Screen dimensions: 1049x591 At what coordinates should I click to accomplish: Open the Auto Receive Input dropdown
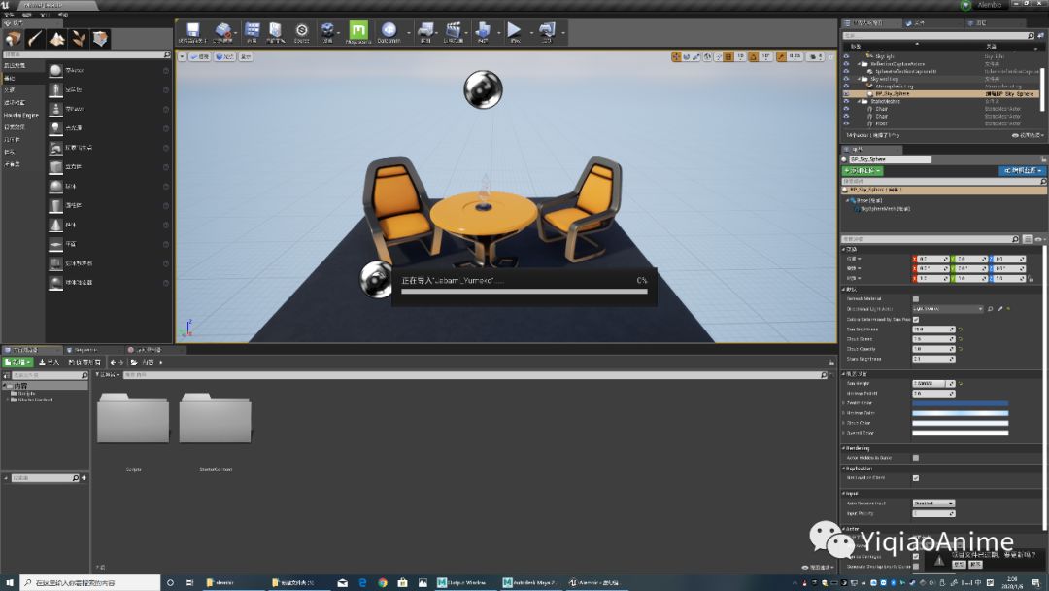point(936,503)
